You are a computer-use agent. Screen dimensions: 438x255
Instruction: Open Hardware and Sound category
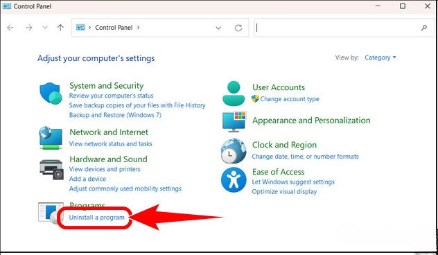click(108, 159)
